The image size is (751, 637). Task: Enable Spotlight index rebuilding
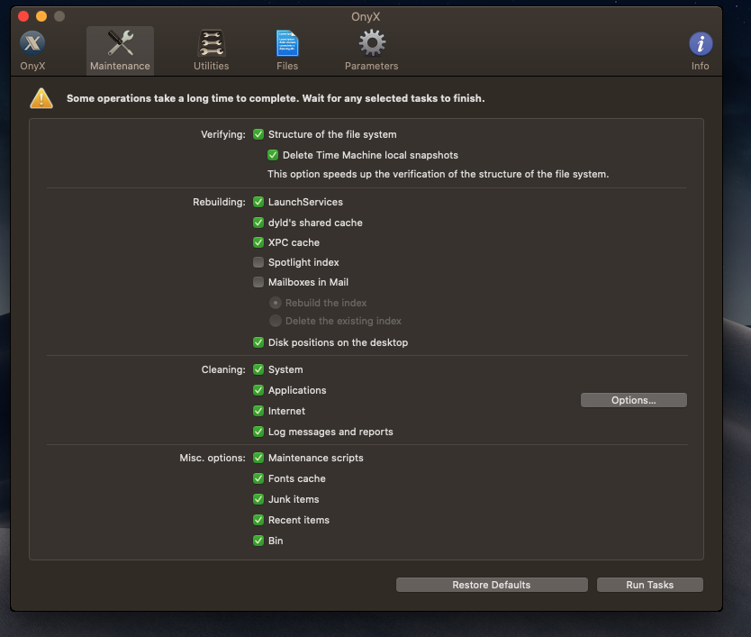tap(258, 262)
